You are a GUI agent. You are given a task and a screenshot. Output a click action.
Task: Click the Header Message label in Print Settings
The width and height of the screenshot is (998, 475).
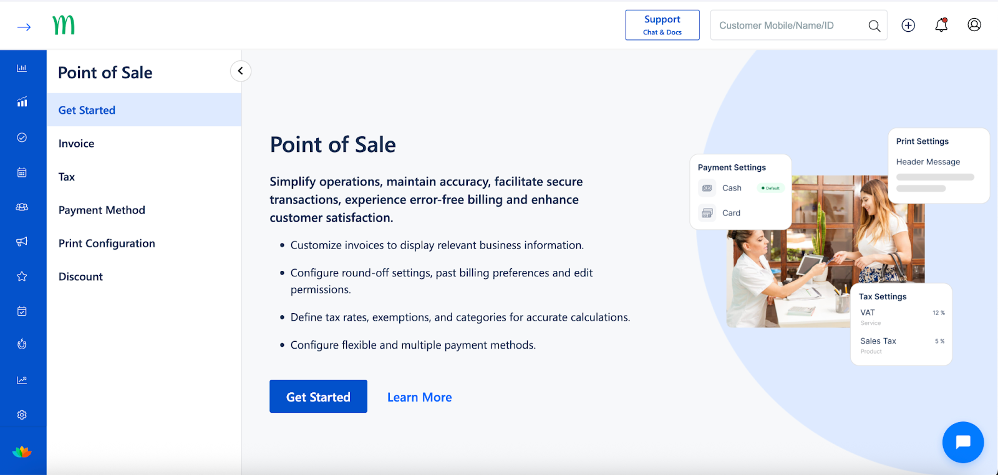click(x=928, y=162)
